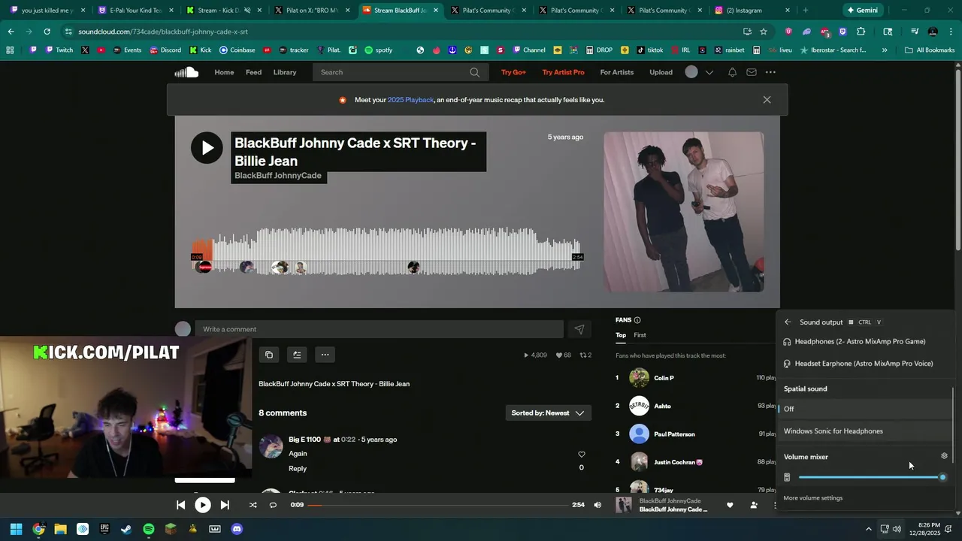Add track to next up queue icon
The height and width of the screenshot is (541, 962).
click(x=297, y=355)
